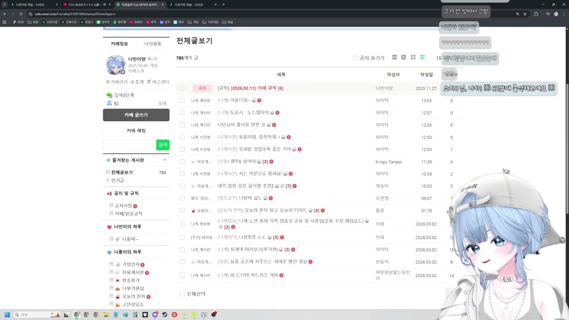The height and width of the screenshot is (320, 569).
Task: Open 비즈센터 gear icon
Action: coord(158,82)
